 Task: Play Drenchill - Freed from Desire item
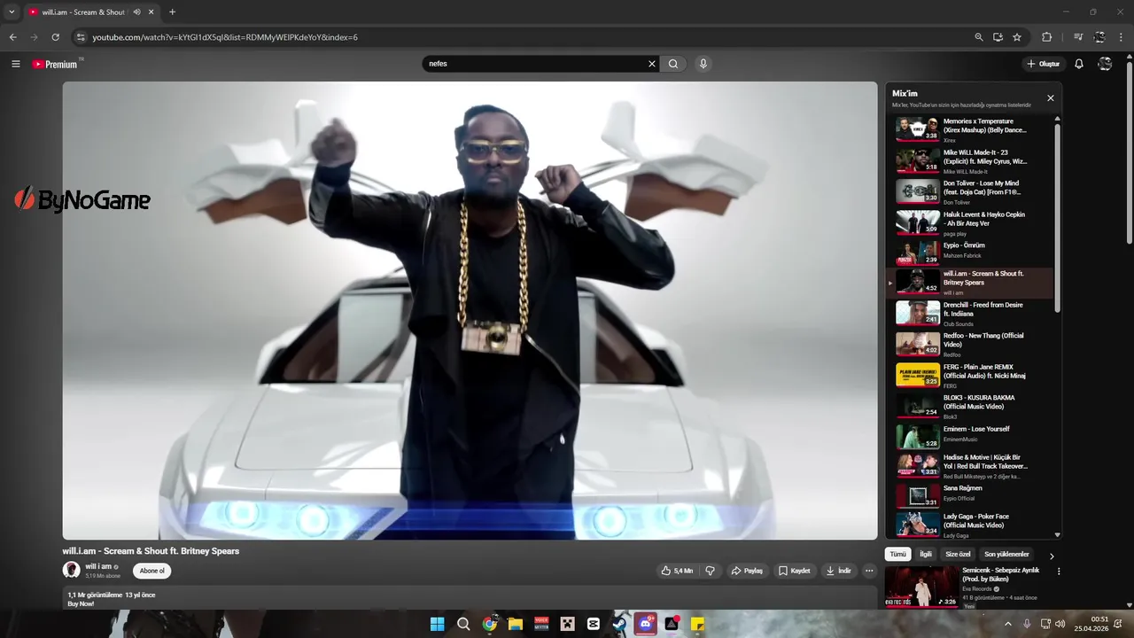tap(970, 313)
